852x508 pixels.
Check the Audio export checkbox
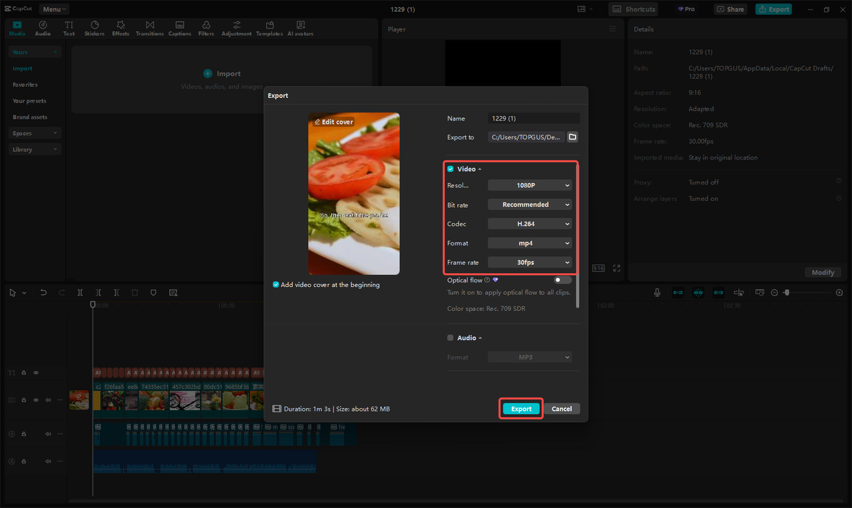450,338
